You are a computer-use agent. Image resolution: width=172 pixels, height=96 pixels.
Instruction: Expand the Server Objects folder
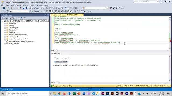point(5,28)
